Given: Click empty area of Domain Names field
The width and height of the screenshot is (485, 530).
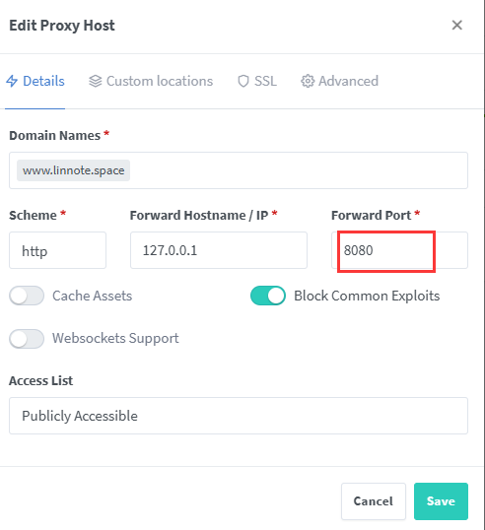Looking at the screenshot, I should [298, 170].
